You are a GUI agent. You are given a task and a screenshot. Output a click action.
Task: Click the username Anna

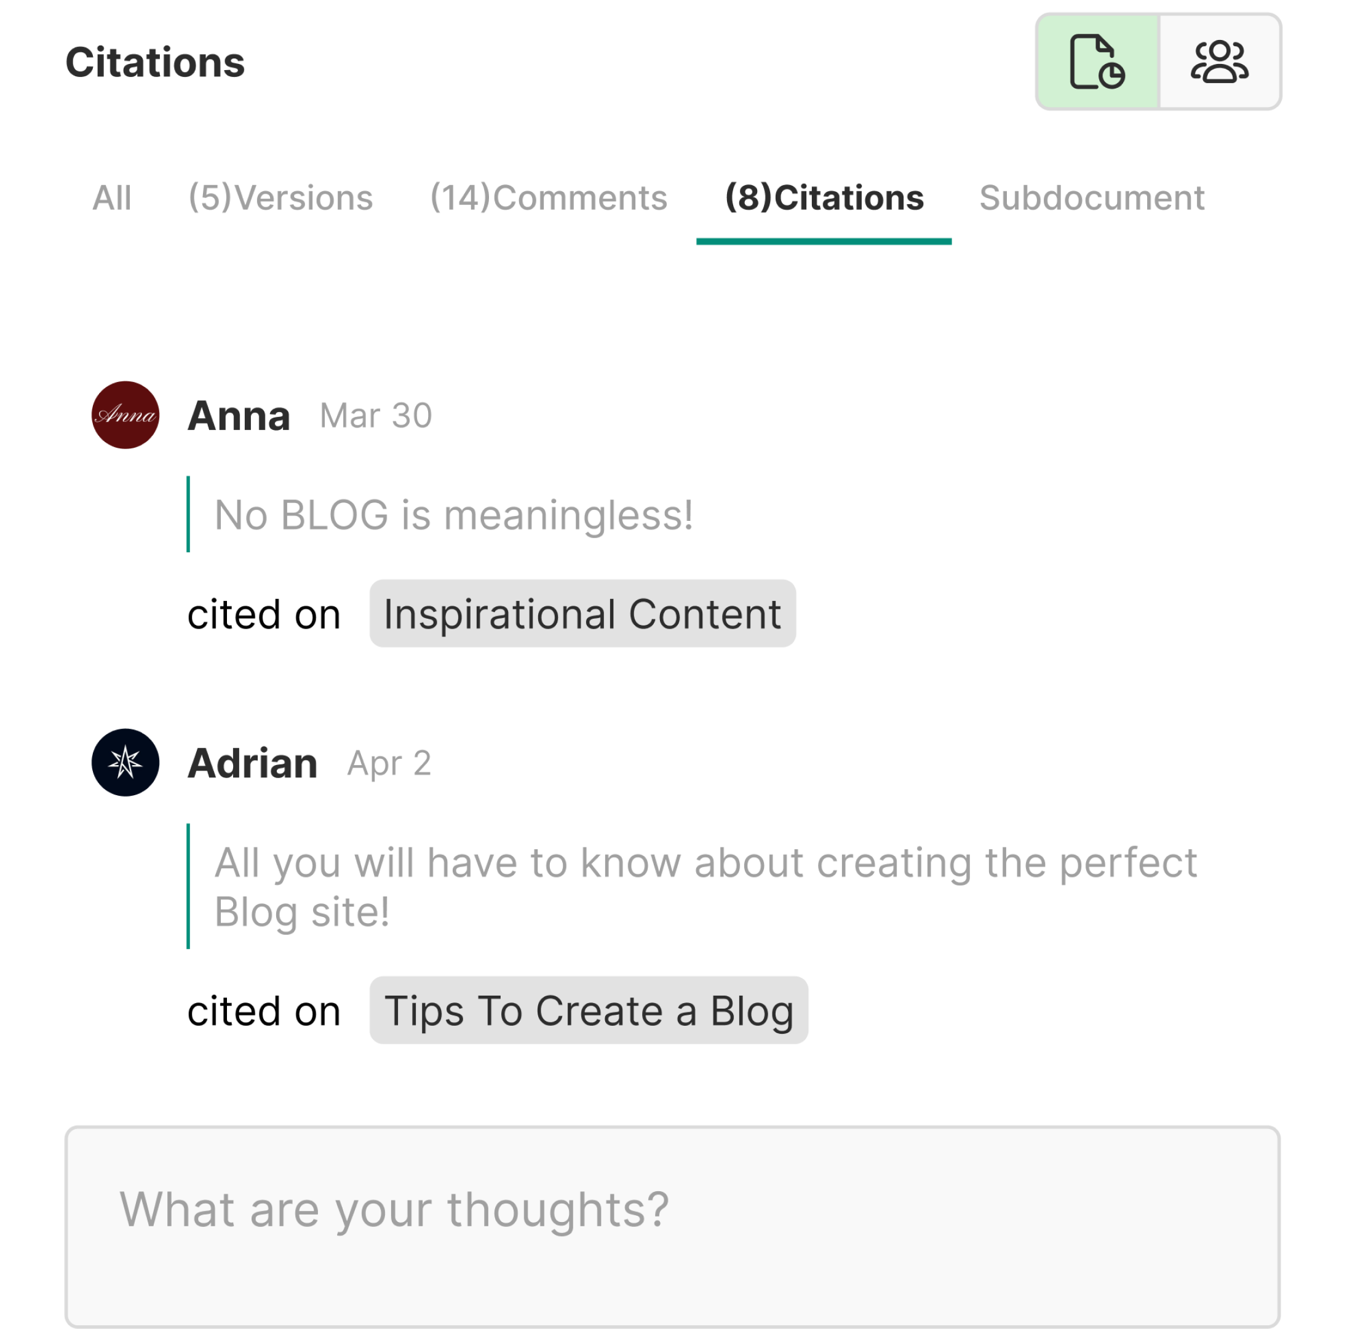(239, 416)
